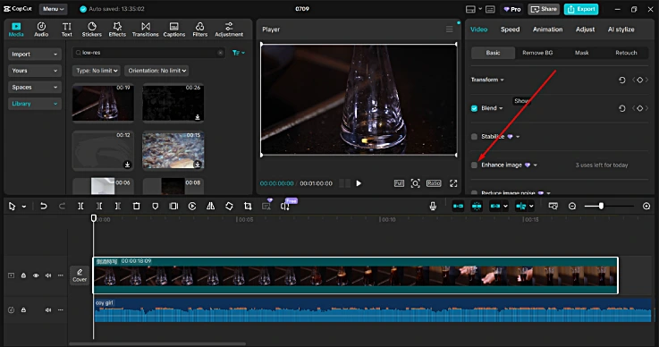
Task: Click the keyframe diamond for Blend
Action: [x=639, y=108]
